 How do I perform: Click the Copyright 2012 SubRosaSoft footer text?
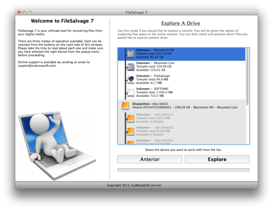134,185
